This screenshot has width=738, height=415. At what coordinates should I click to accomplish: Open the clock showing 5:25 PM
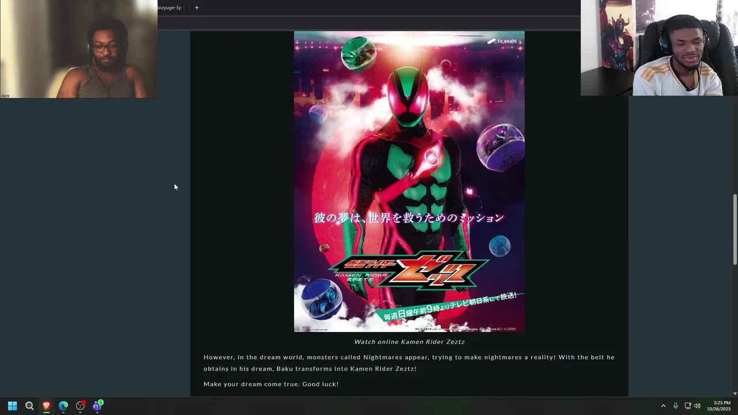(x=718, y=406)
